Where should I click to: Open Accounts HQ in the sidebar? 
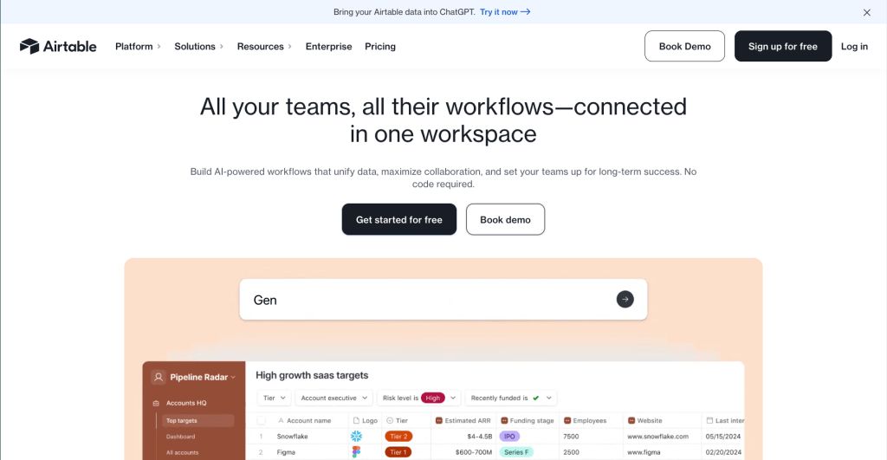(x=186, y=403)
